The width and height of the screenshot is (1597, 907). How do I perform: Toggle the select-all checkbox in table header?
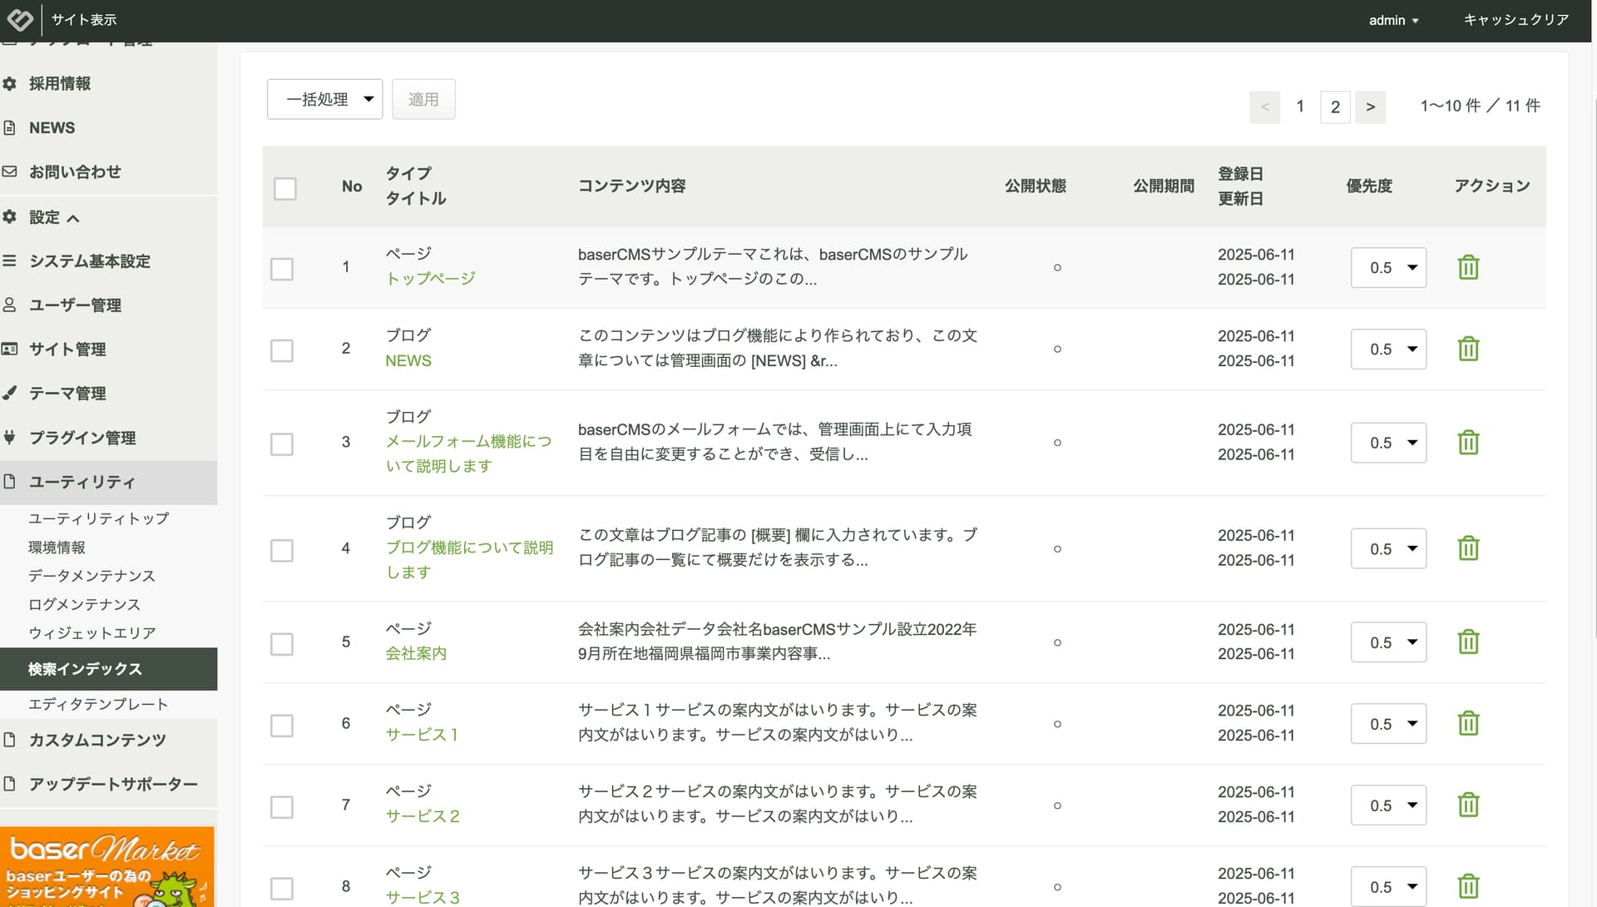tap(285, 188)
